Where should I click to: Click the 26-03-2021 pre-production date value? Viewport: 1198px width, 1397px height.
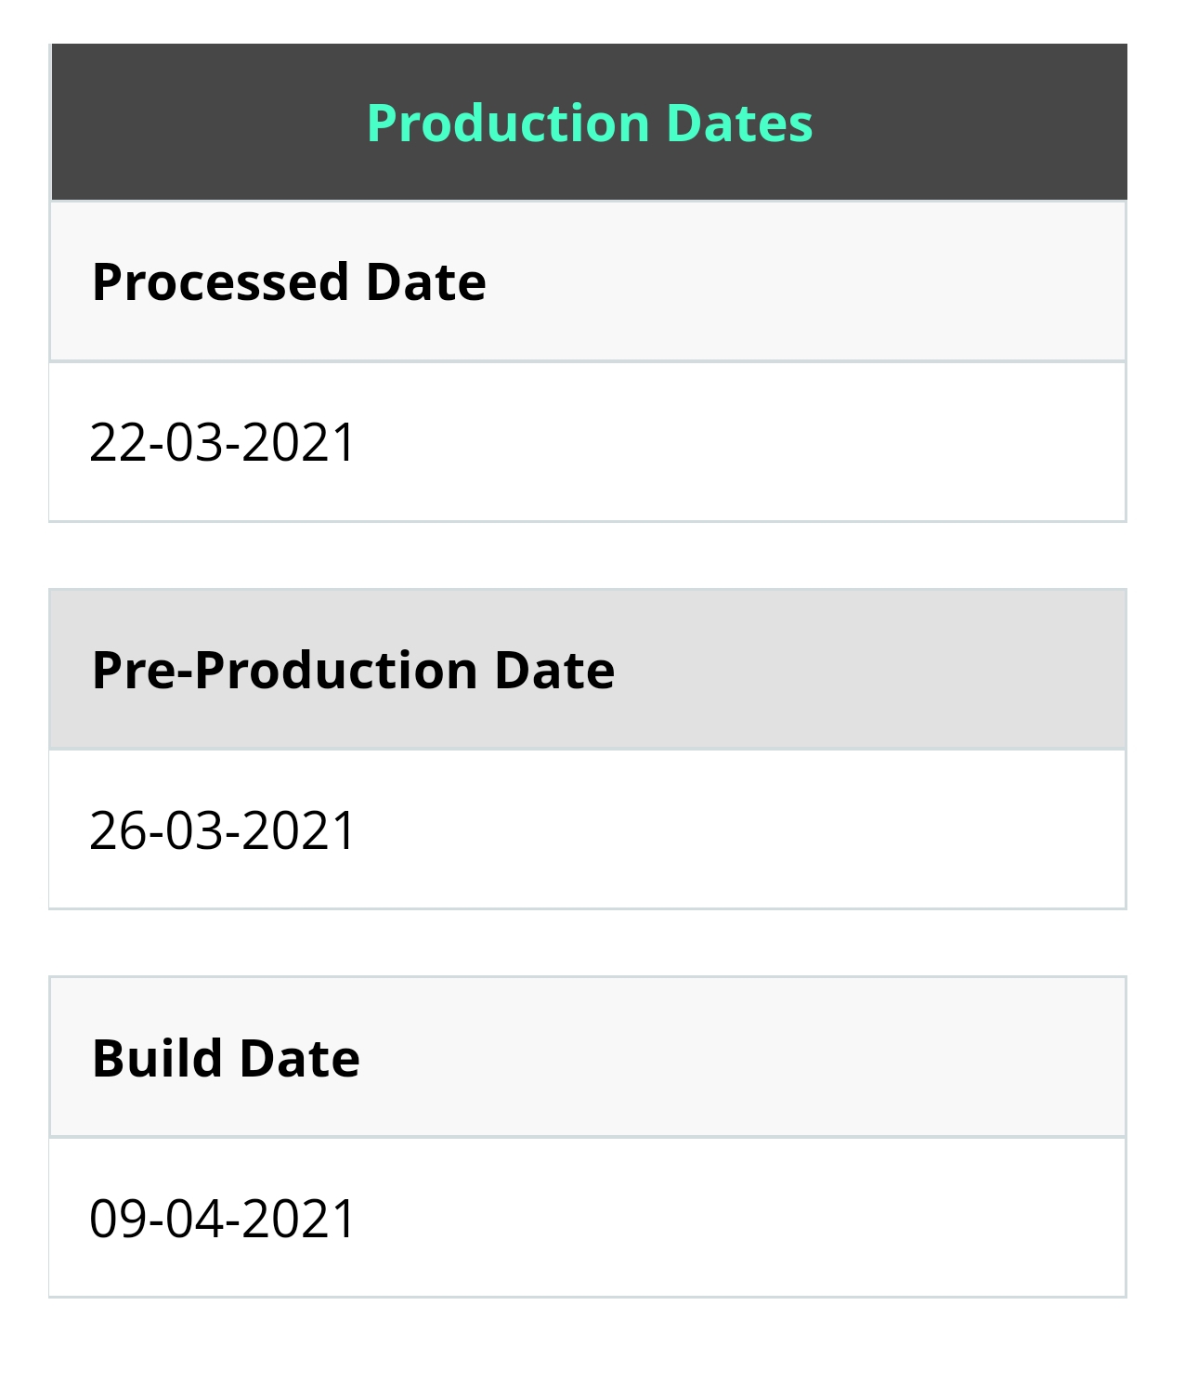point(222,829)
